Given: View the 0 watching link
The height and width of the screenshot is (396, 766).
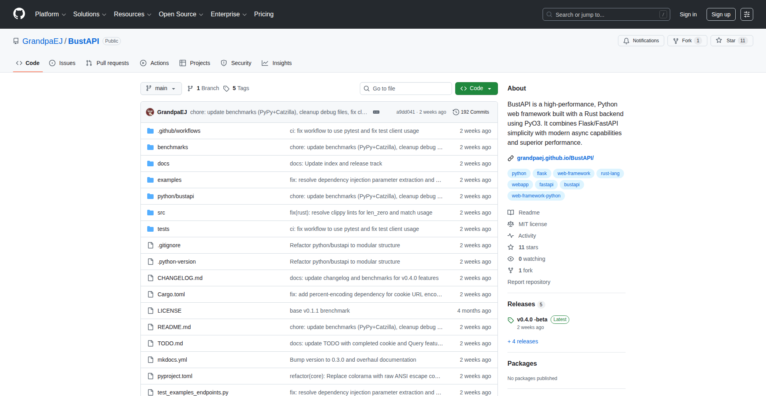Looking at the screenshot, I should [x=527, y=259].
